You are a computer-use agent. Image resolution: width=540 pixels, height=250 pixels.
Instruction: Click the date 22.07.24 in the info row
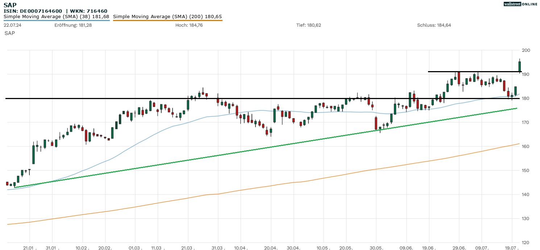point(12,25)
